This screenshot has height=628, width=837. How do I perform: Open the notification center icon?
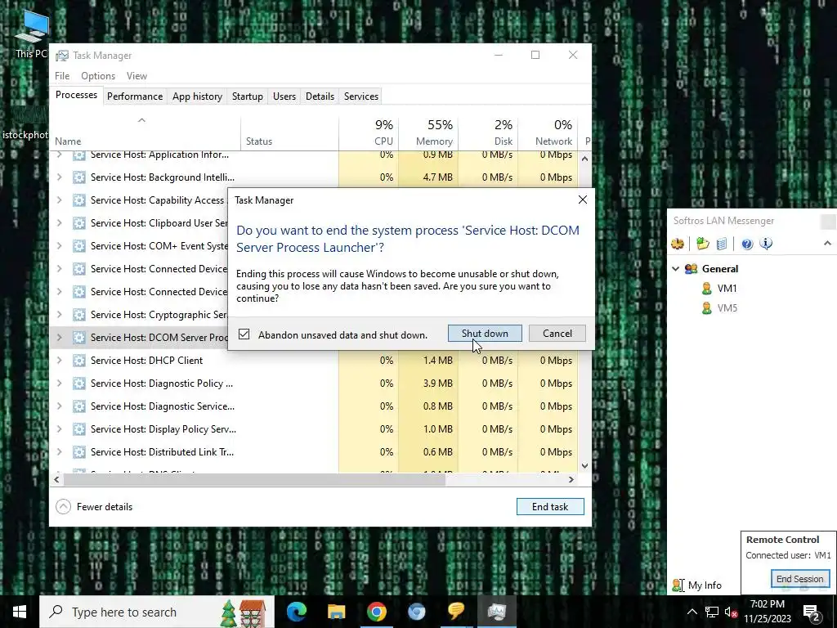click(x=812, y=612)
